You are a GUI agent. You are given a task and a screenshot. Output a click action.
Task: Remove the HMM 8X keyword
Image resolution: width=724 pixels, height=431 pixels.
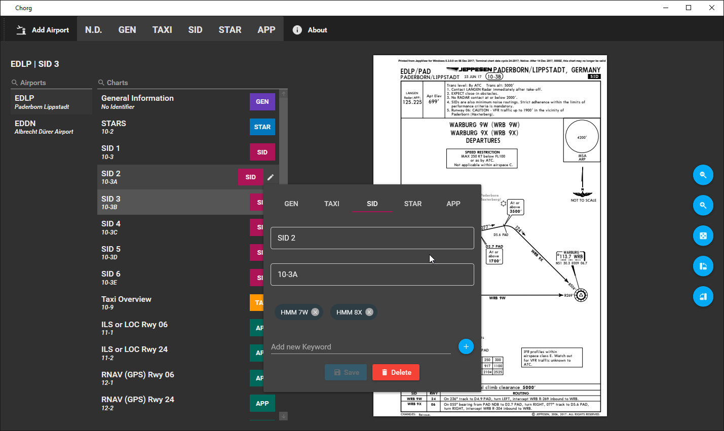click(369, 312)
